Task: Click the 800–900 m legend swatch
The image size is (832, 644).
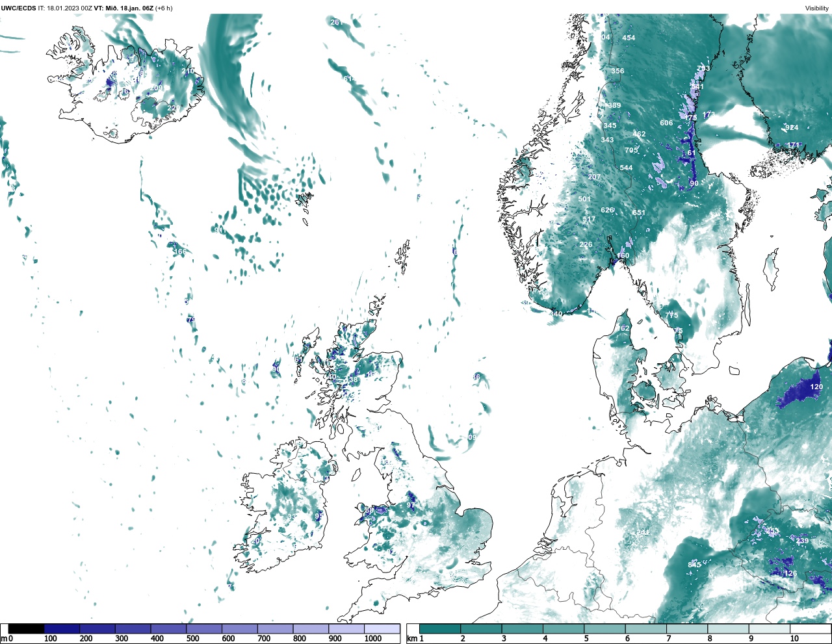Action: click(x=311, y=628)
